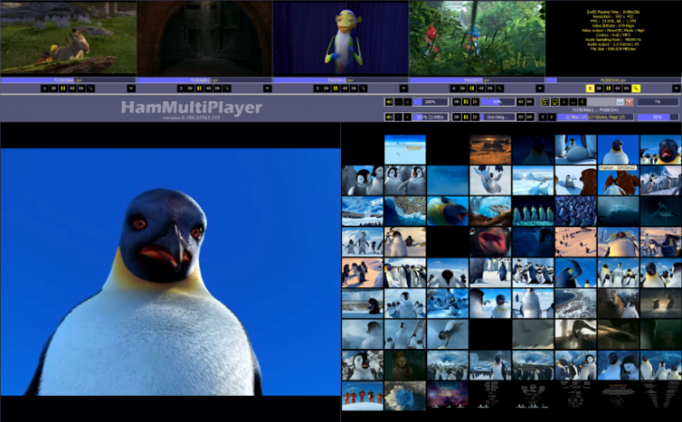Click the large penguin main video
682x422 pixels.
[x=170, y=271]
